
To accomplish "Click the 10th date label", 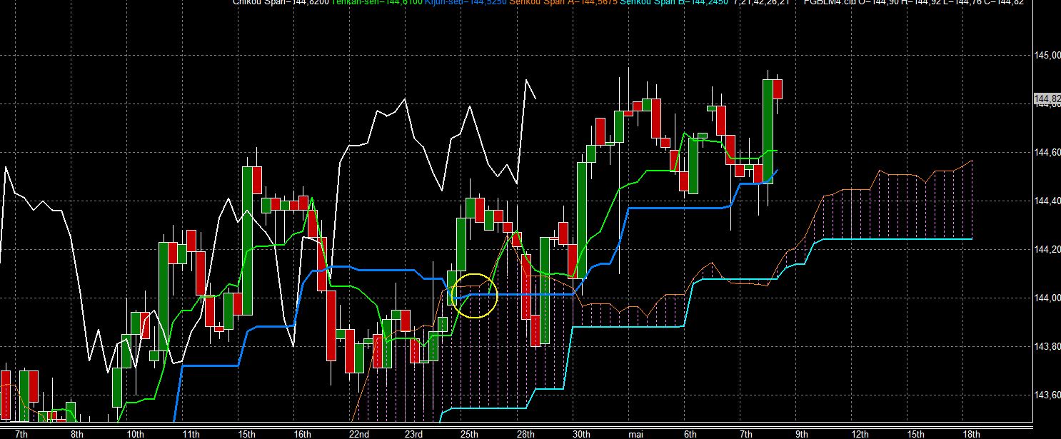I will [x=135, y=434].
